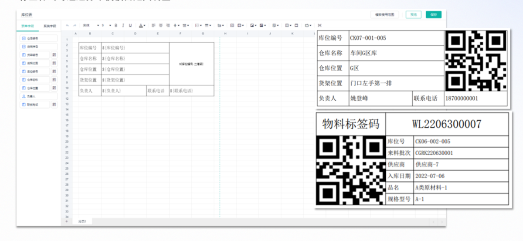The image size is (523, 241).
Task: Click the QR code on the 库位 label preview
Action: tap(476, 61)
